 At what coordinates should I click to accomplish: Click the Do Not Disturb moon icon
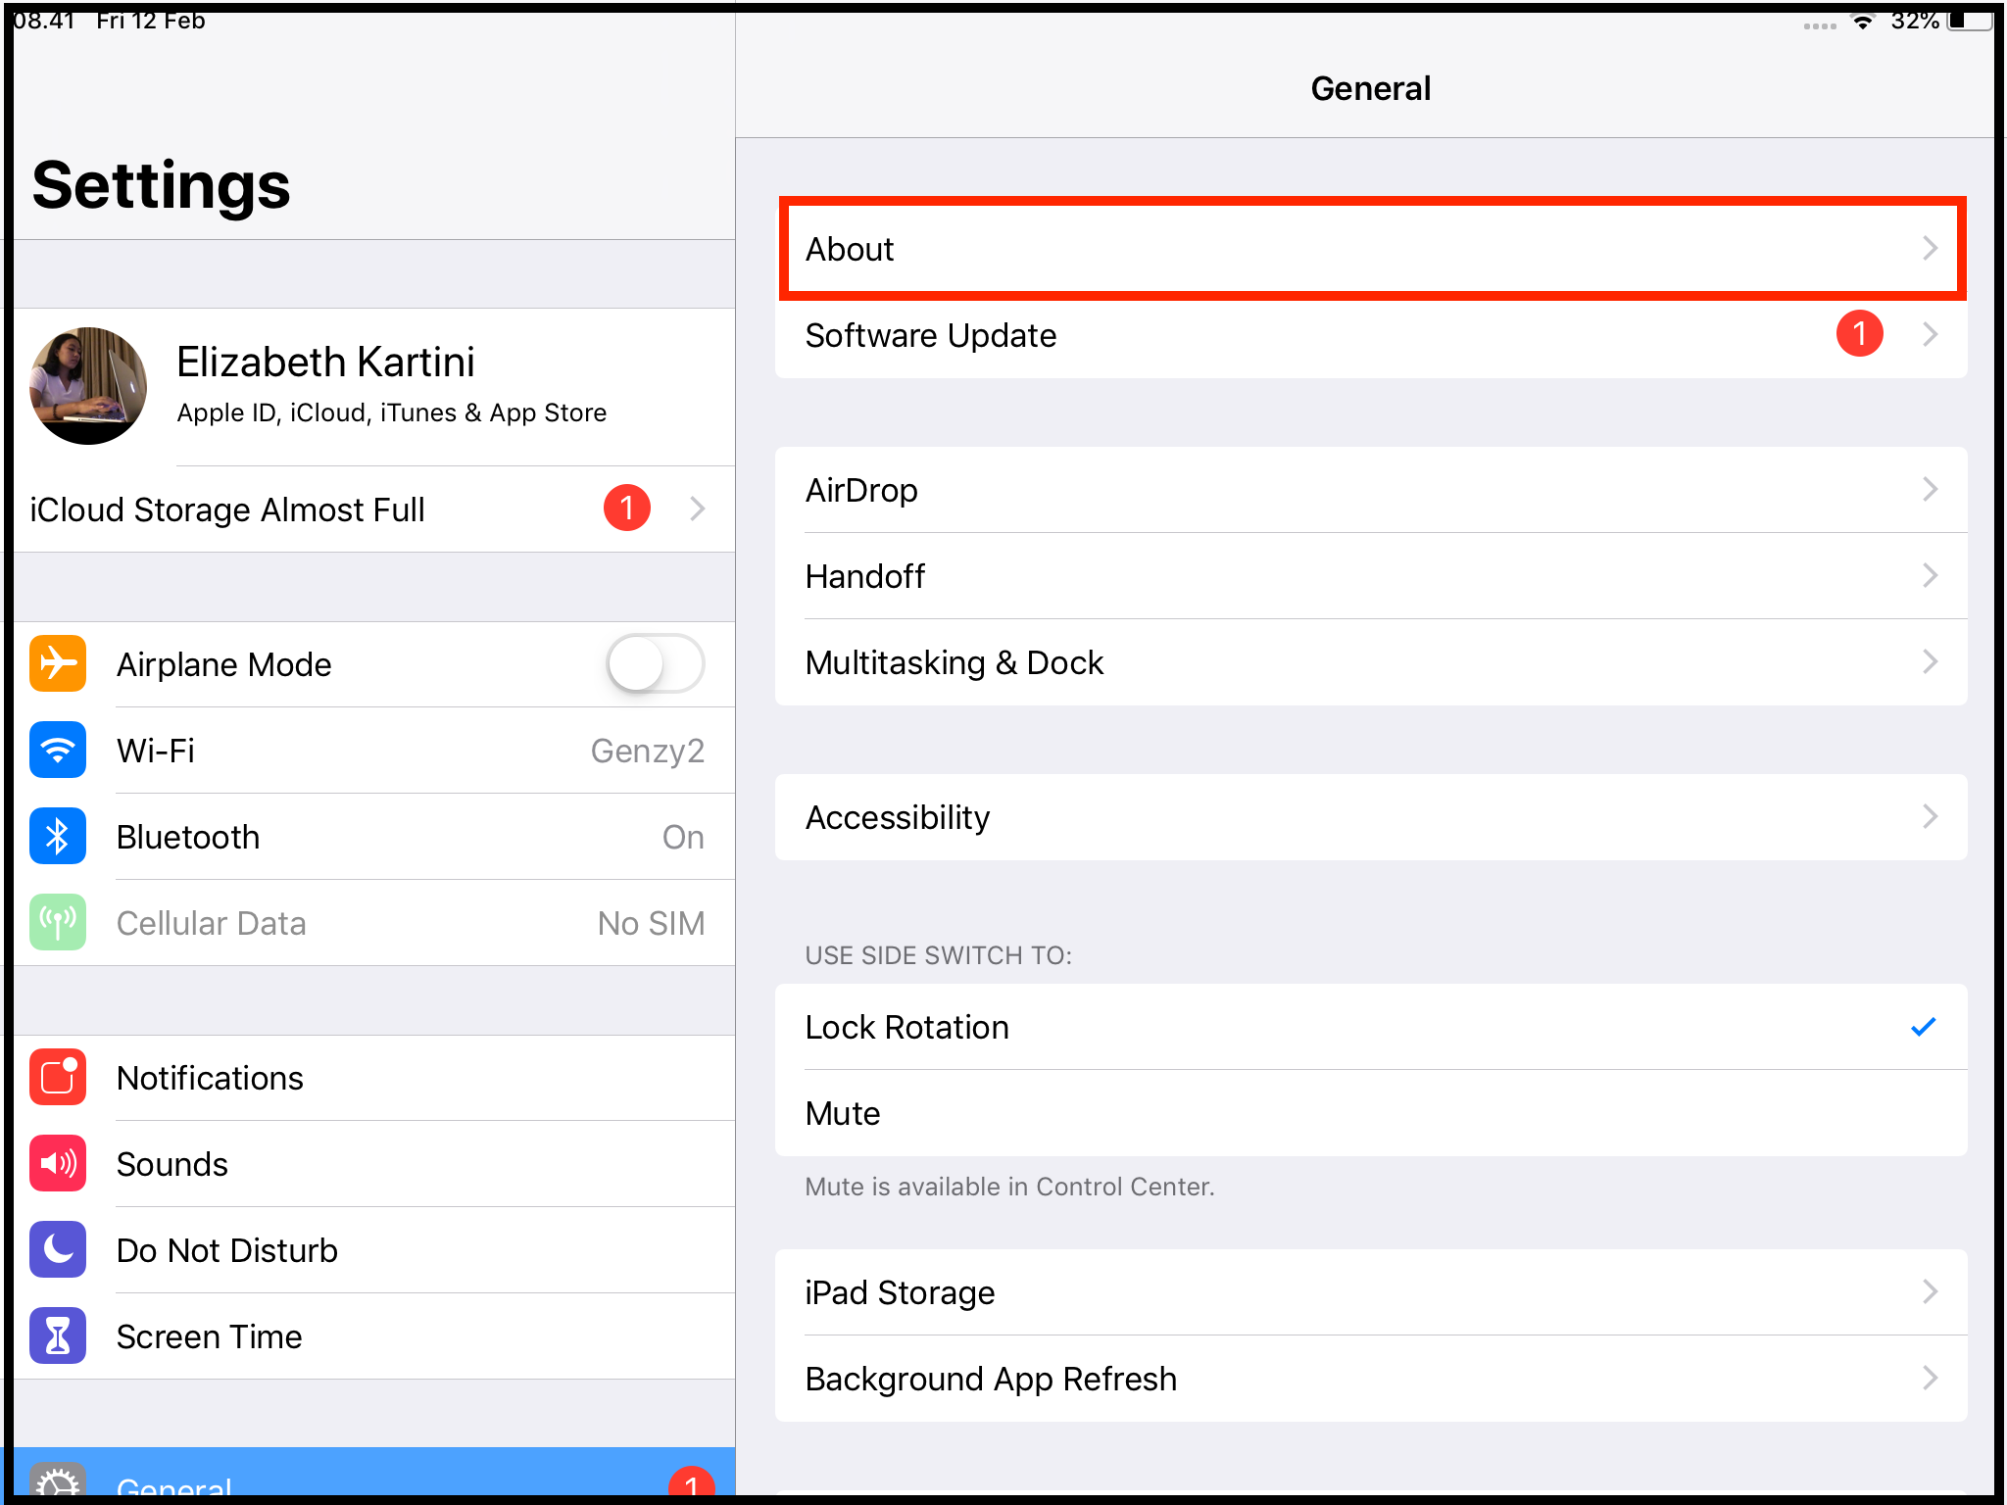(x=57, y=1249)
